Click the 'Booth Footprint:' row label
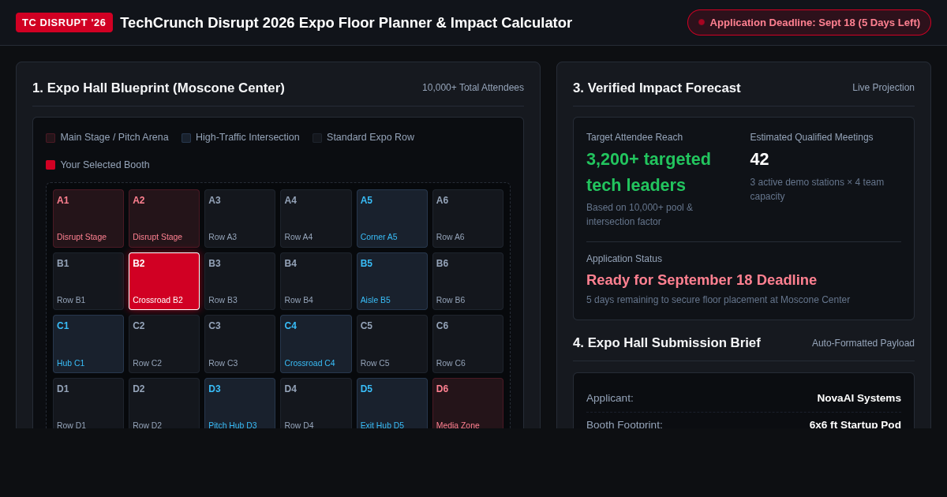947x497 pixels. click(x=624, y=424)
